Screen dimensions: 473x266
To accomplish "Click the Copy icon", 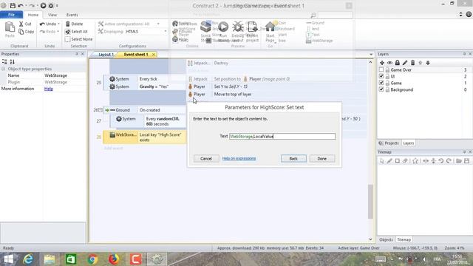I will pyautogui.click(x=21, y=31).
